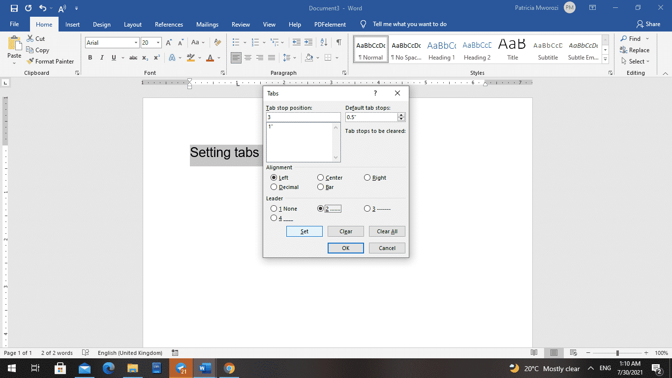This screenshot has height=378, width=672.
Task: Apply subscript formatting
Action: 145,58
